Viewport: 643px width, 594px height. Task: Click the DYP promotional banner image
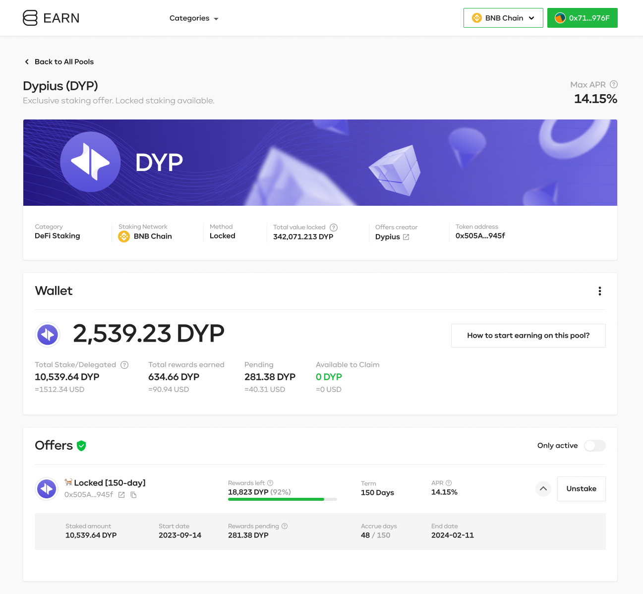(x=320, y=163)
